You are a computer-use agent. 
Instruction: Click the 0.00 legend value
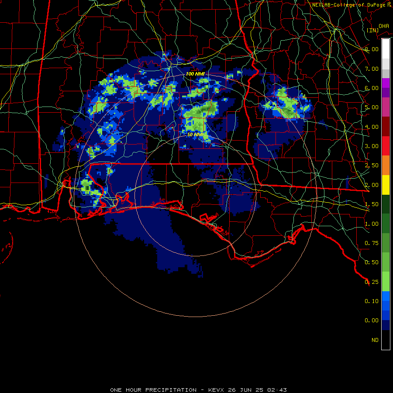372,321
